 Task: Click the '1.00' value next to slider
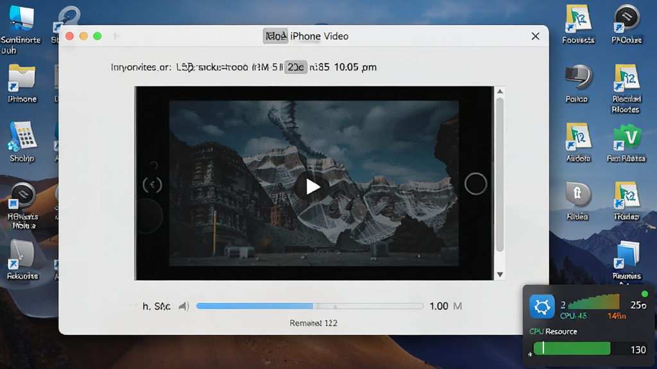(x=439, y=306)
